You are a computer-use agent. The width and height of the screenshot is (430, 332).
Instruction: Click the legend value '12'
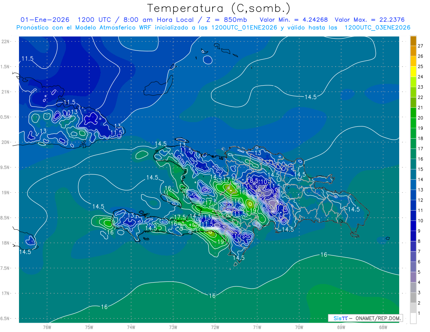tap(421, 200)
